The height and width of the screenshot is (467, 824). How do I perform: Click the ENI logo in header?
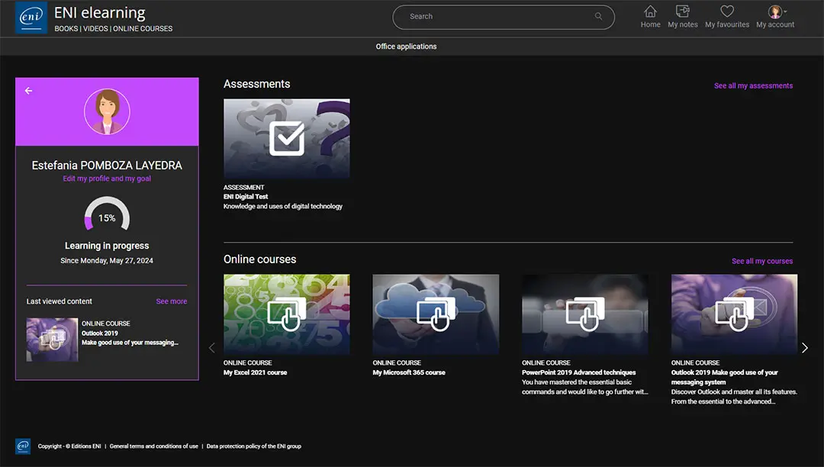tap(31, 18)
